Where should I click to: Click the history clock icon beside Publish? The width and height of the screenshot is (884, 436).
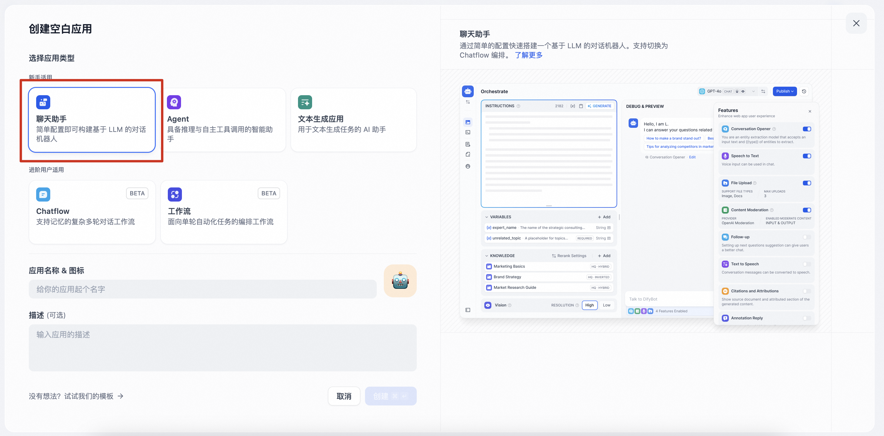click(x=804, y=91)
